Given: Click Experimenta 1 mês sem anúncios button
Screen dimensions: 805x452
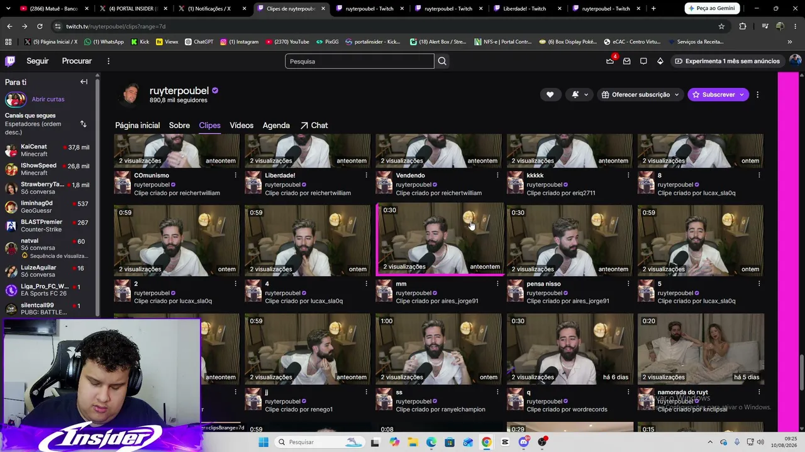Looking at the screenshot, I should click(727, 61).
